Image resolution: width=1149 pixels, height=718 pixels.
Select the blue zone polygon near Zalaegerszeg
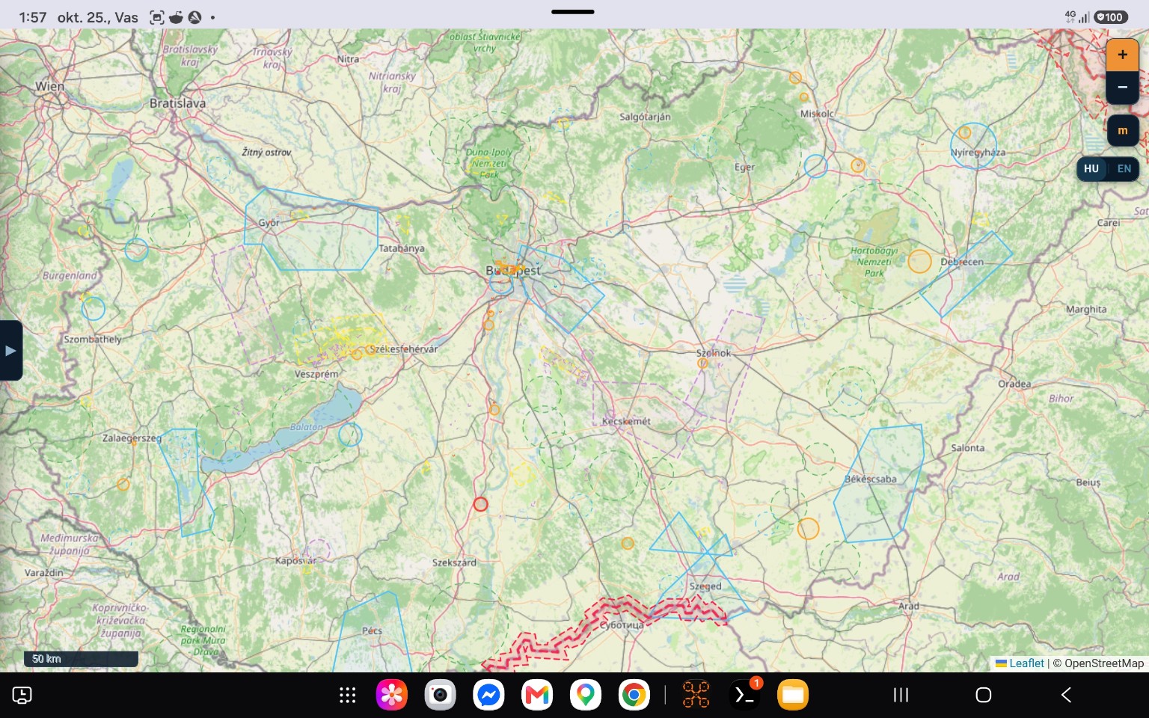(x=187, y=482)
